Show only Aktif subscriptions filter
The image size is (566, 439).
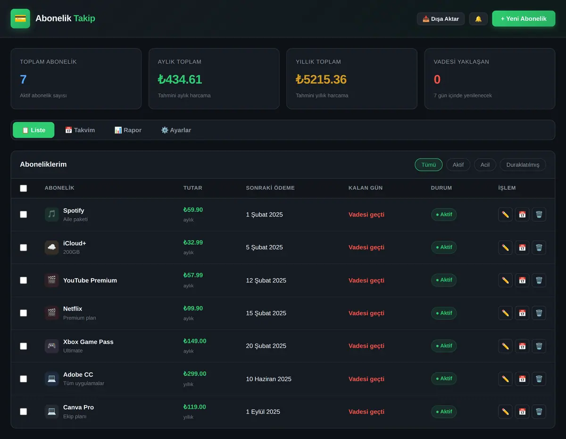(458, 165)
